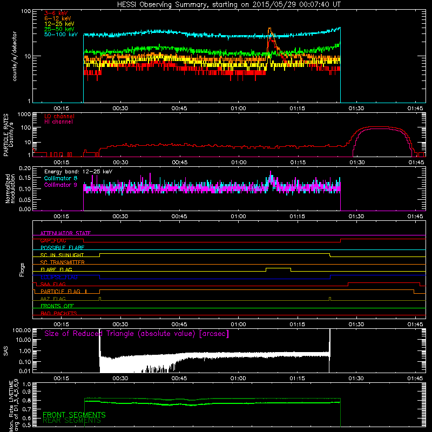Click the 0.20 value on modulation axis
The width and height of the screenshot is (432, 432).
[25, 168]
